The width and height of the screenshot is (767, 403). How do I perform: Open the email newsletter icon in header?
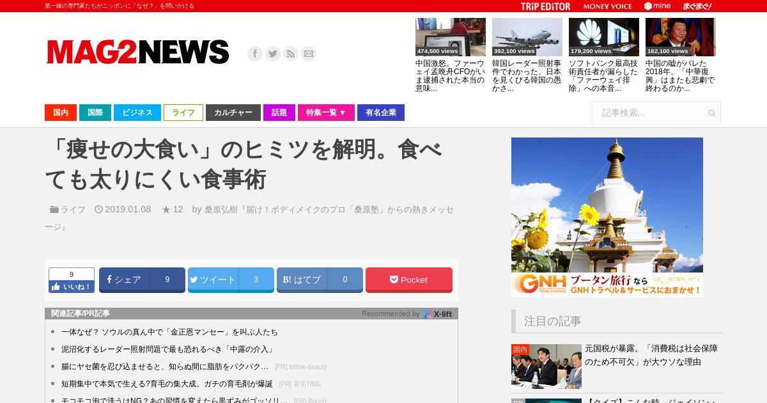pos(309,54)
